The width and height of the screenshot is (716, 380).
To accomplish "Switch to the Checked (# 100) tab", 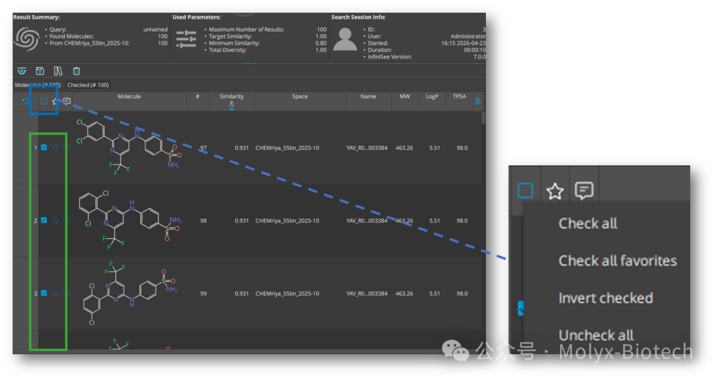I will 88,85.
